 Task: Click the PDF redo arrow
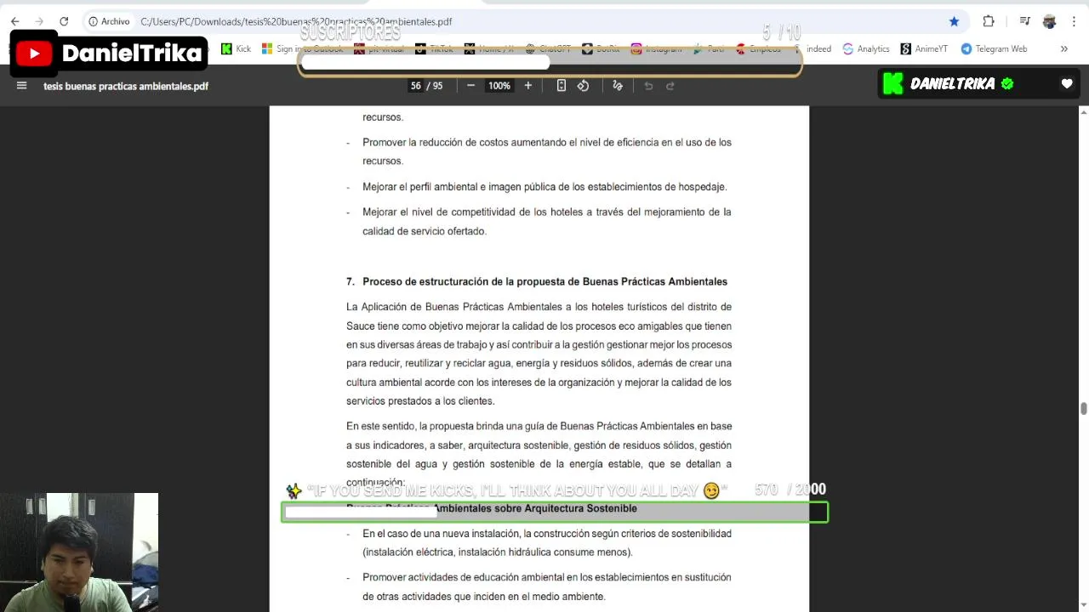point(670,85)
